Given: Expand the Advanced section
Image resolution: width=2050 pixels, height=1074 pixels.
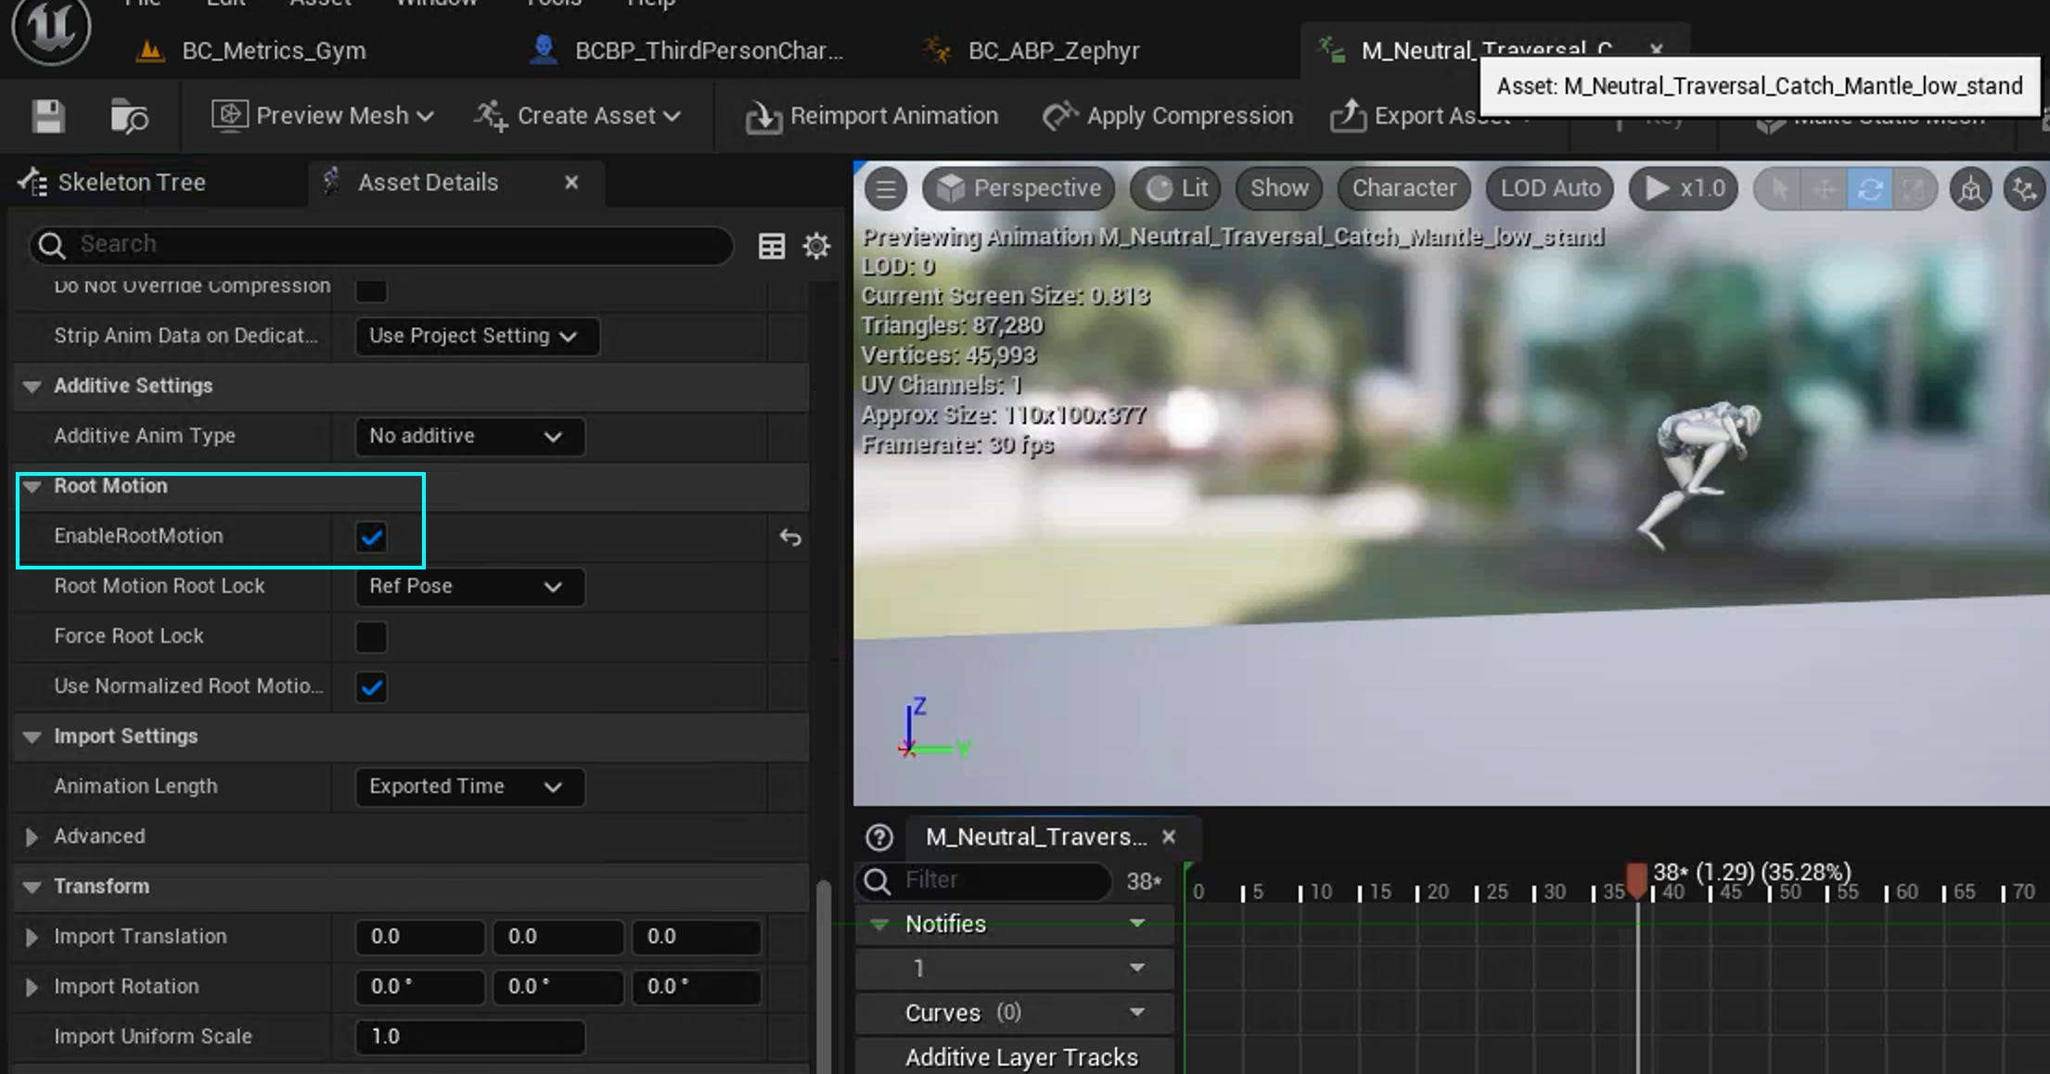Looking at the screenshot, I should (32, 837).
